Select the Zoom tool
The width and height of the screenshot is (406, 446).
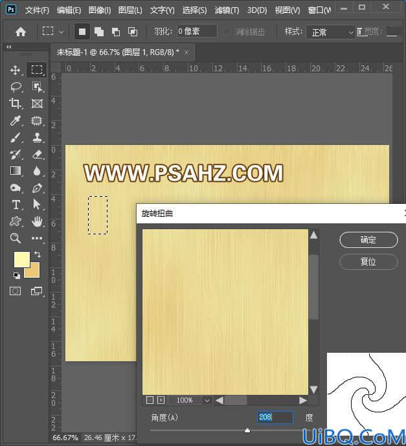click(16, 238)
